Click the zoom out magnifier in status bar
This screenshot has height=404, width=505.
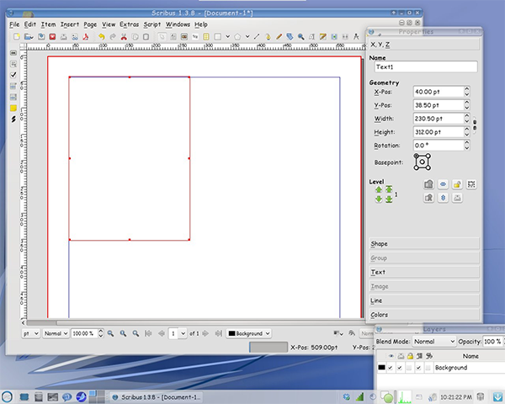click(x=110, y=333)
